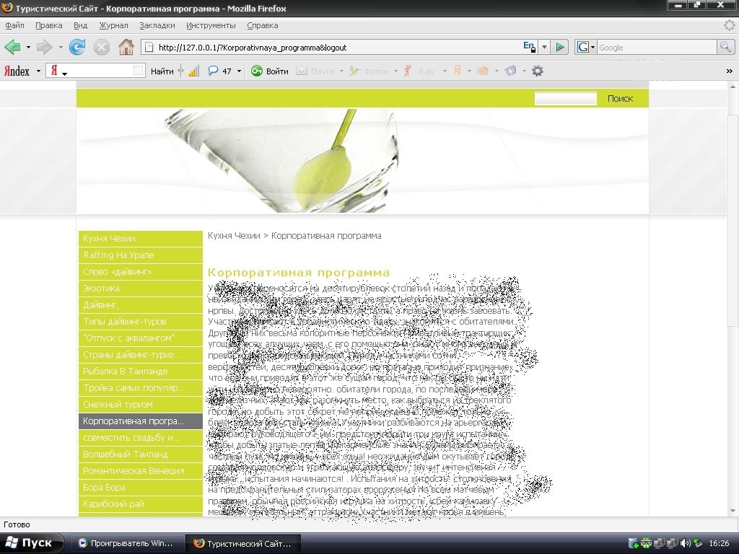Image resolution: width=739 pixels, height=554 pixels.
Task: Click the Поиск button in site header
Action: coord(620,98)
